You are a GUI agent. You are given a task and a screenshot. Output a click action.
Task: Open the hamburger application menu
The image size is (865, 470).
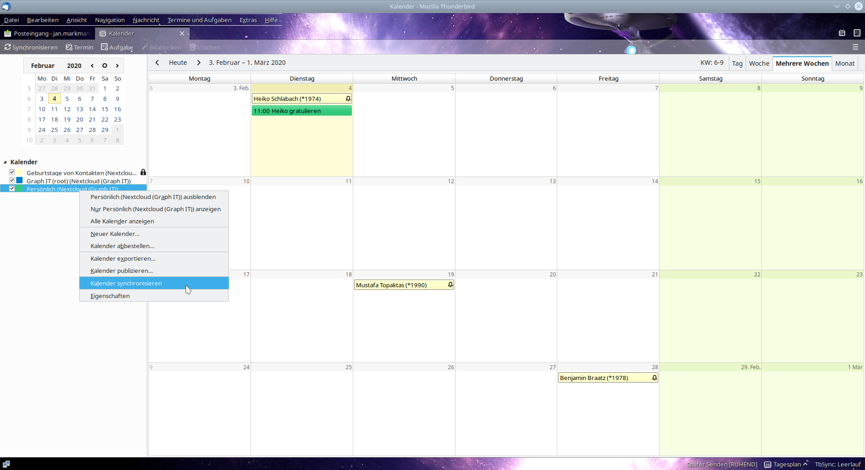pos(855,47)
